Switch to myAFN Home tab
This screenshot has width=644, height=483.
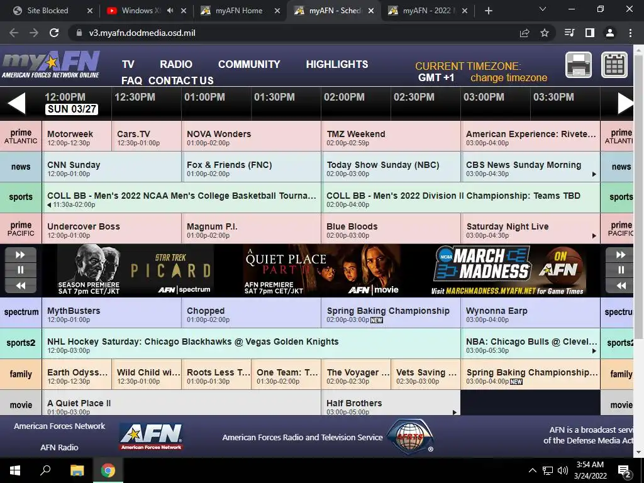(239, 11)
